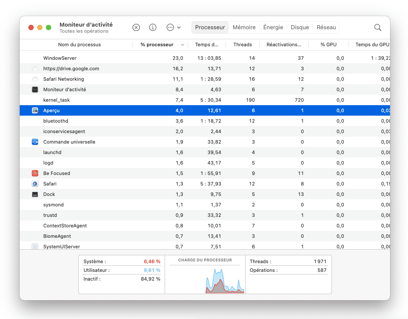Toggle sort order on % processeur column
This screenshot has width=408, height=319.
point(160,45)
